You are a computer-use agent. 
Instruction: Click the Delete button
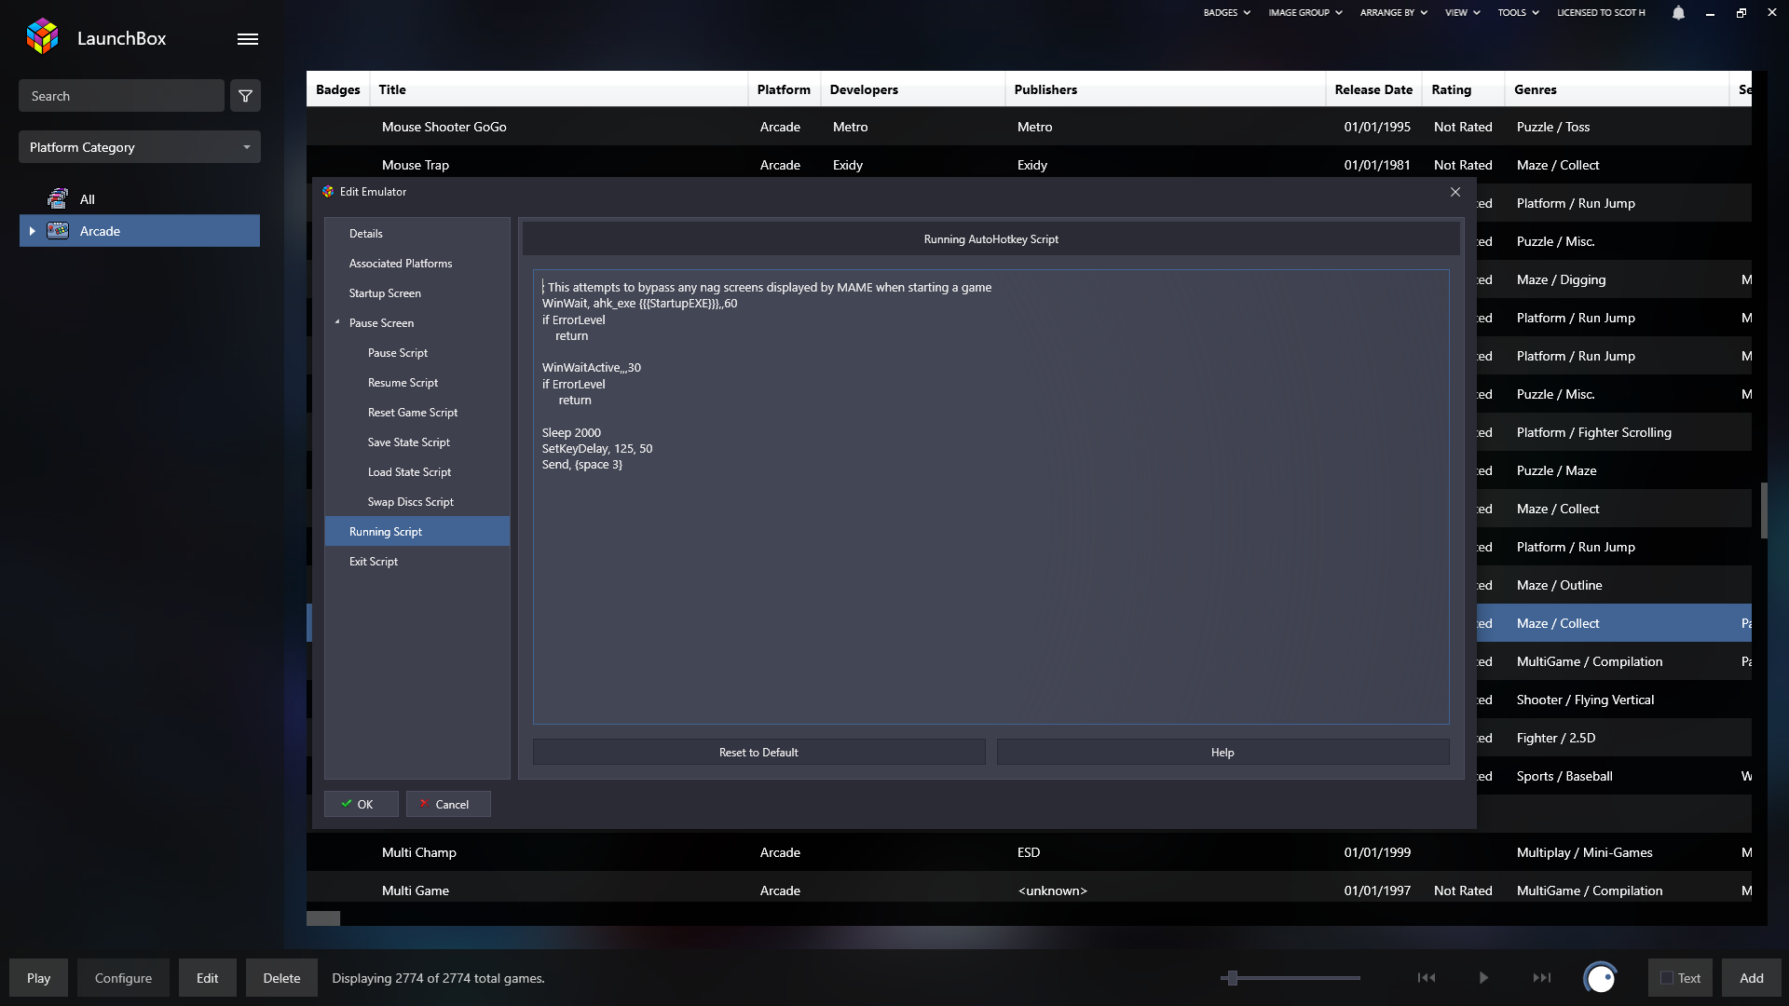coord(281,978)
